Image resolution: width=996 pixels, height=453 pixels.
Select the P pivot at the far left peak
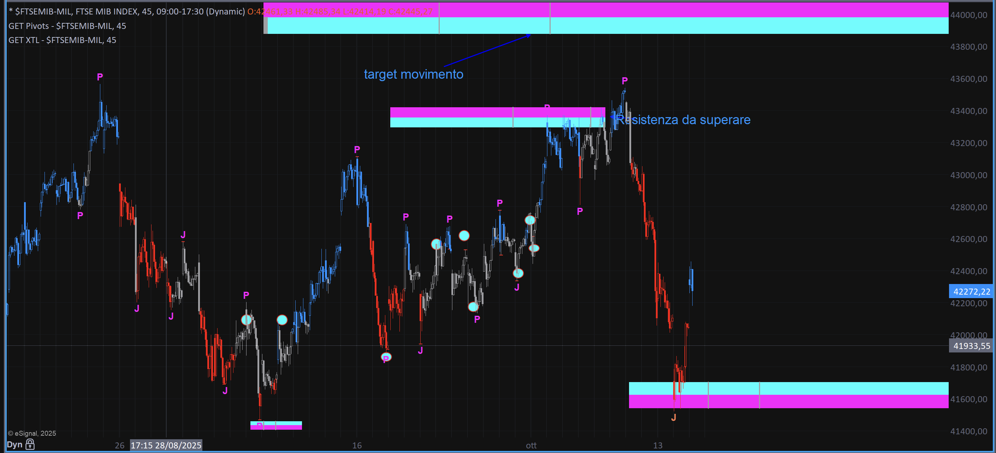tap(100, 77)
